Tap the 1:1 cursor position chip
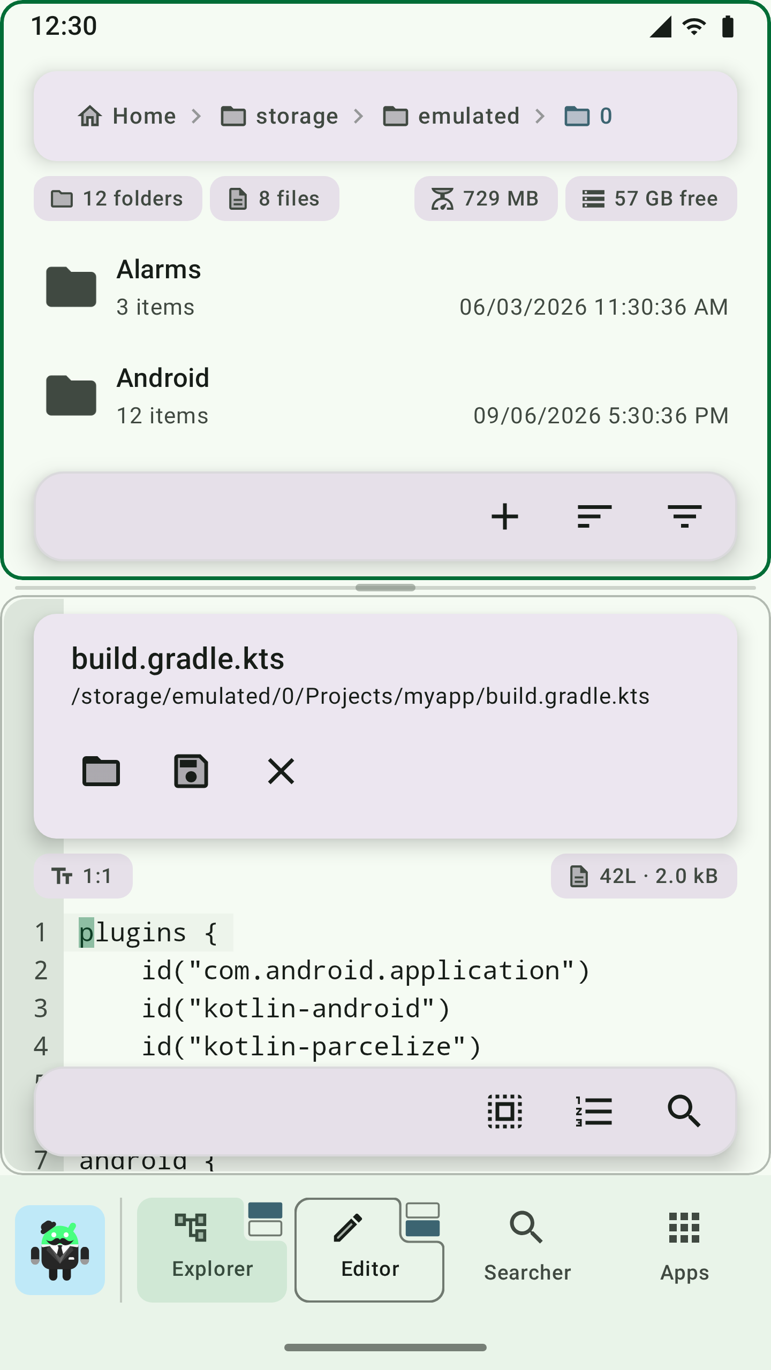771x1370 pixels. pyautogui.click(x=83, y=876)
